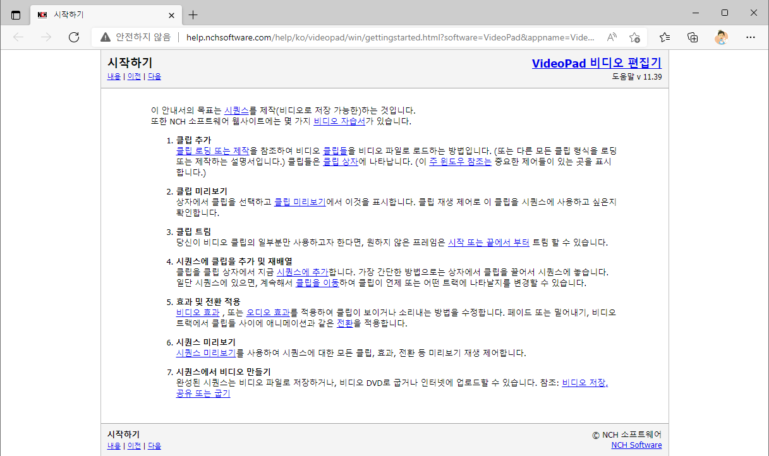Open the Read aloud icon in address bar

(x=612, y=37)
